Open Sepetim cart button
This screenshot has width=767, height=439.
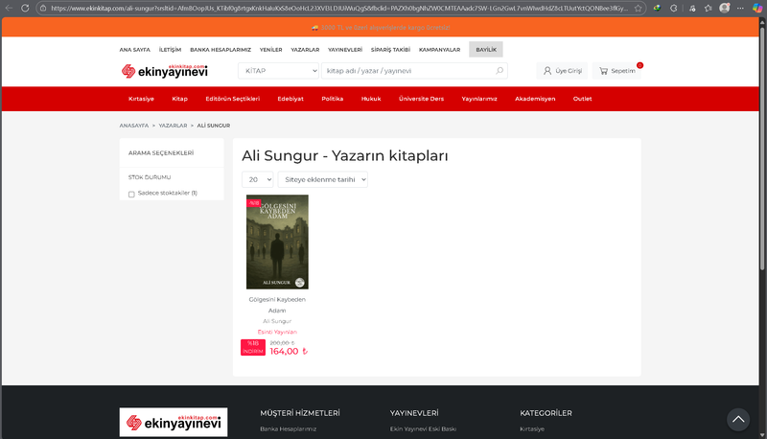coord(616,71)
